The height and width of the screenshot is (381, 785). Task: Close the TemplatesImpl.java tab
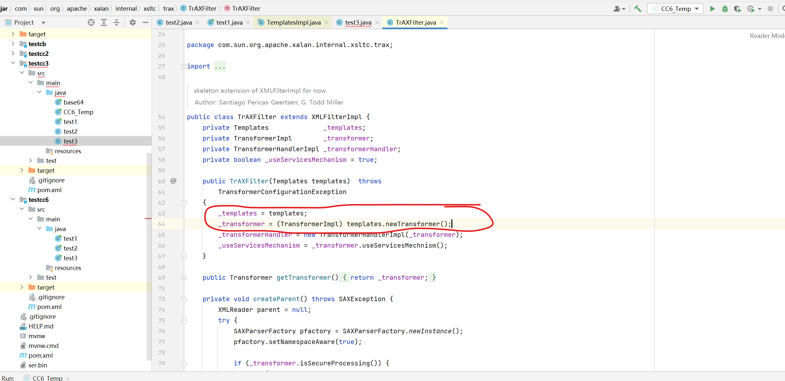click(x=326, y=22)
